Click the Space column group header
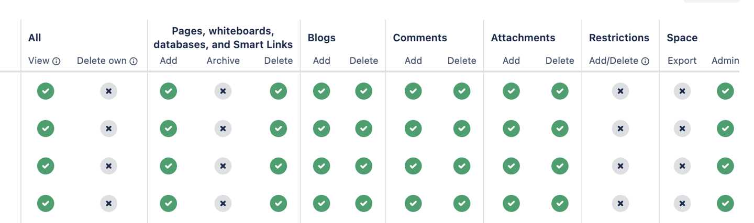The width and height of the screenshot is (754, 223). click(682, 38)
